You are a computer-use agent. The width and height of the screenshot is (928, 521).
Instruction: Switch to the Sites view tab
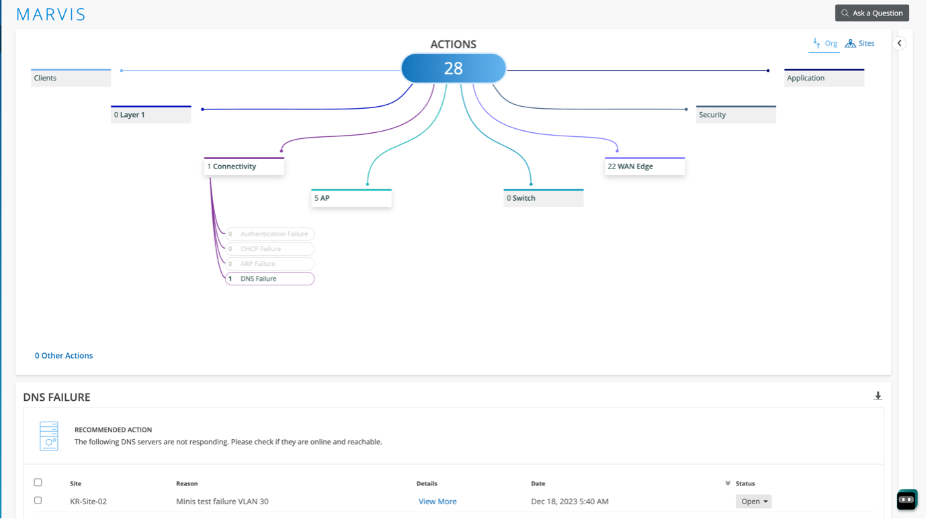859,43
